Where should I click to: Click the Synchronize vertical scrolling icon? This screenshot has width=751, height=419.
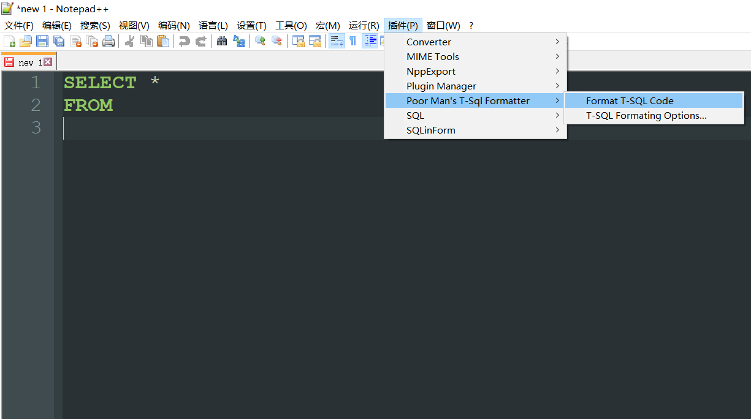click(299, 41)
